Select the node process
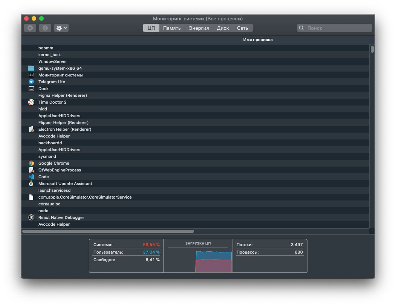The height and width of the screenshot is (306, 396). (195, 211)
